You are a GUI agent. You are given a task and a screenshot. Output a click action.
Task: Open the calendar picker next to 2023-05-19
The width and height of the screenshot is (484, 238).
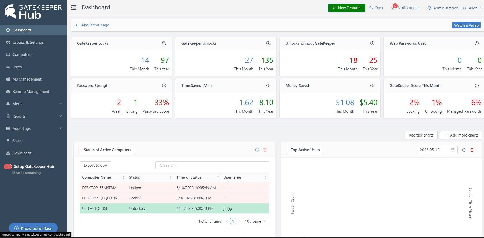(x=453, y=150)
